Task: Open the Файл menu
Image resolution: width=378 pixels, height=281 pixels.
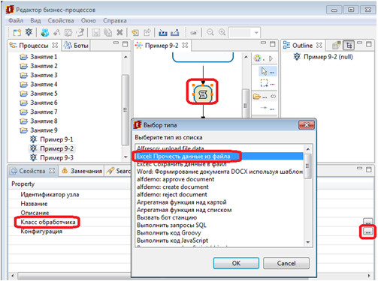Action: [16, 20]
